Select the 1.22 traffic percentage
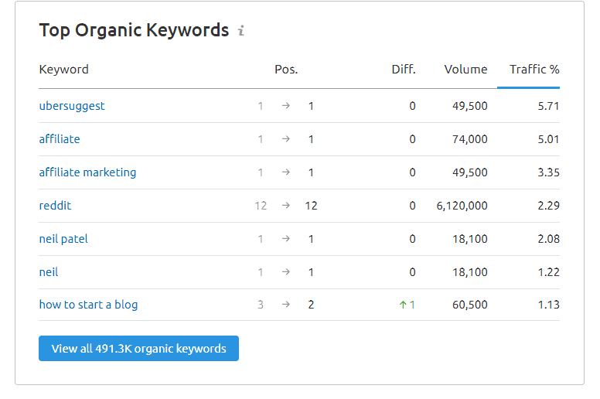The image size is (600, 399). (548, 272)
